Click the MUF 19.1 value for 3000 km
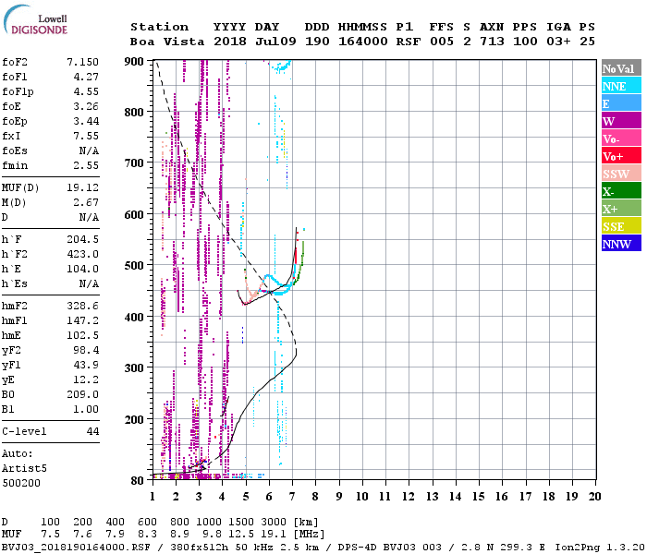This screenshot has height=554, width=647. click(274, 535)
